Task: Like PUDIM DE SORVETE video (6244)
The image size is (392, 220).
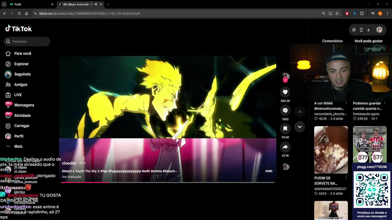Action: pos(316,194)
